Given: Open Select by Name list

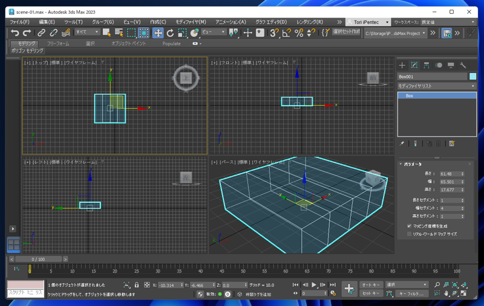Looking at the screenshot, I should 119,33.
